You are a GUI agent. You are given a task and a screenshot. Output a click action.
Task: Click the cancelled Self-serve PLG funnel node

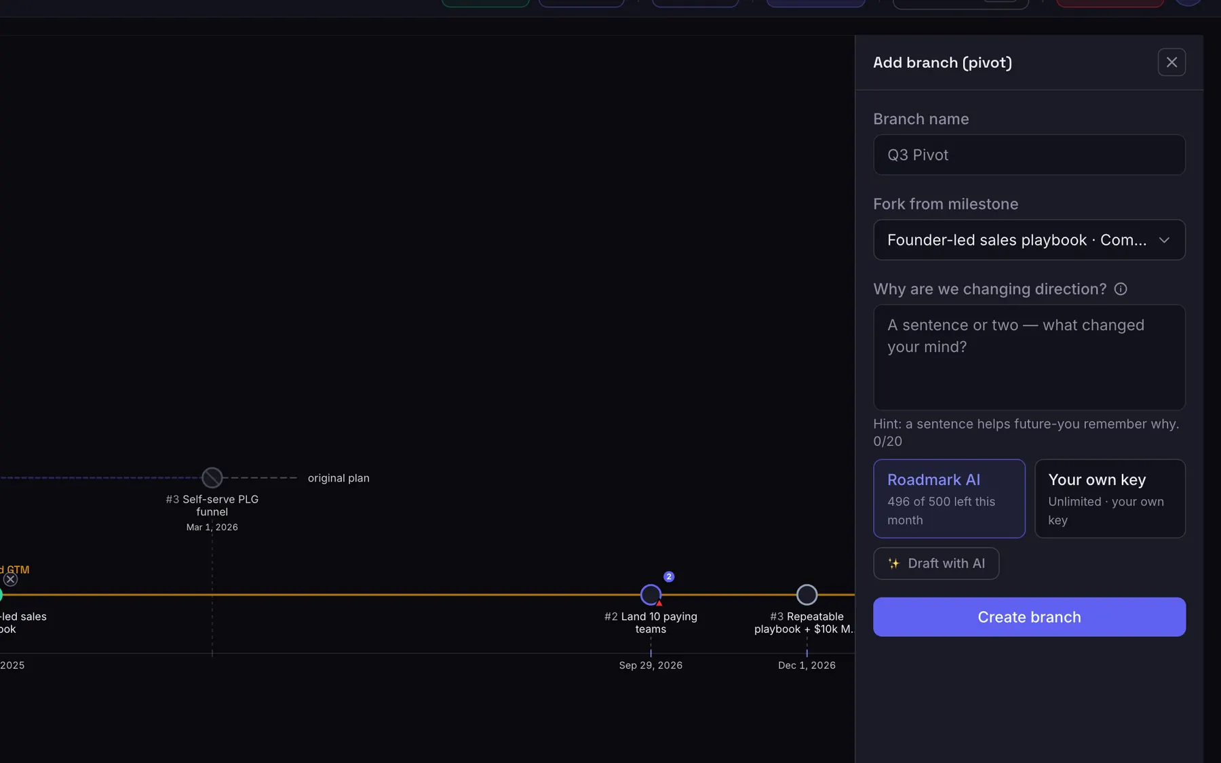[x=212, y=477]
